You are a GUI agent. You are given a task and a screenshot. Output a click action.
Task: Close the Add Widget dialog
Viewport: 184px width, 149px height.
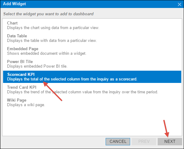pyautogui.click(x=179, y=4)
